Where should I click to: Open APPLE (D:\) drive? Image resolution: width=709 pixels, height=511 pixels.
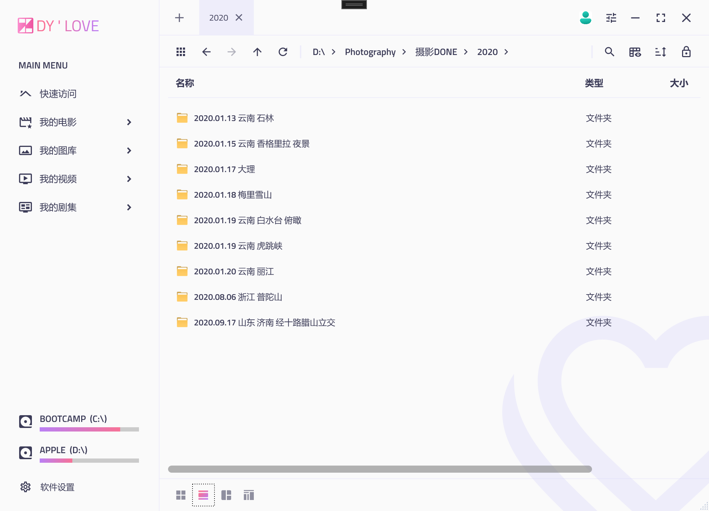pos(63,450)
